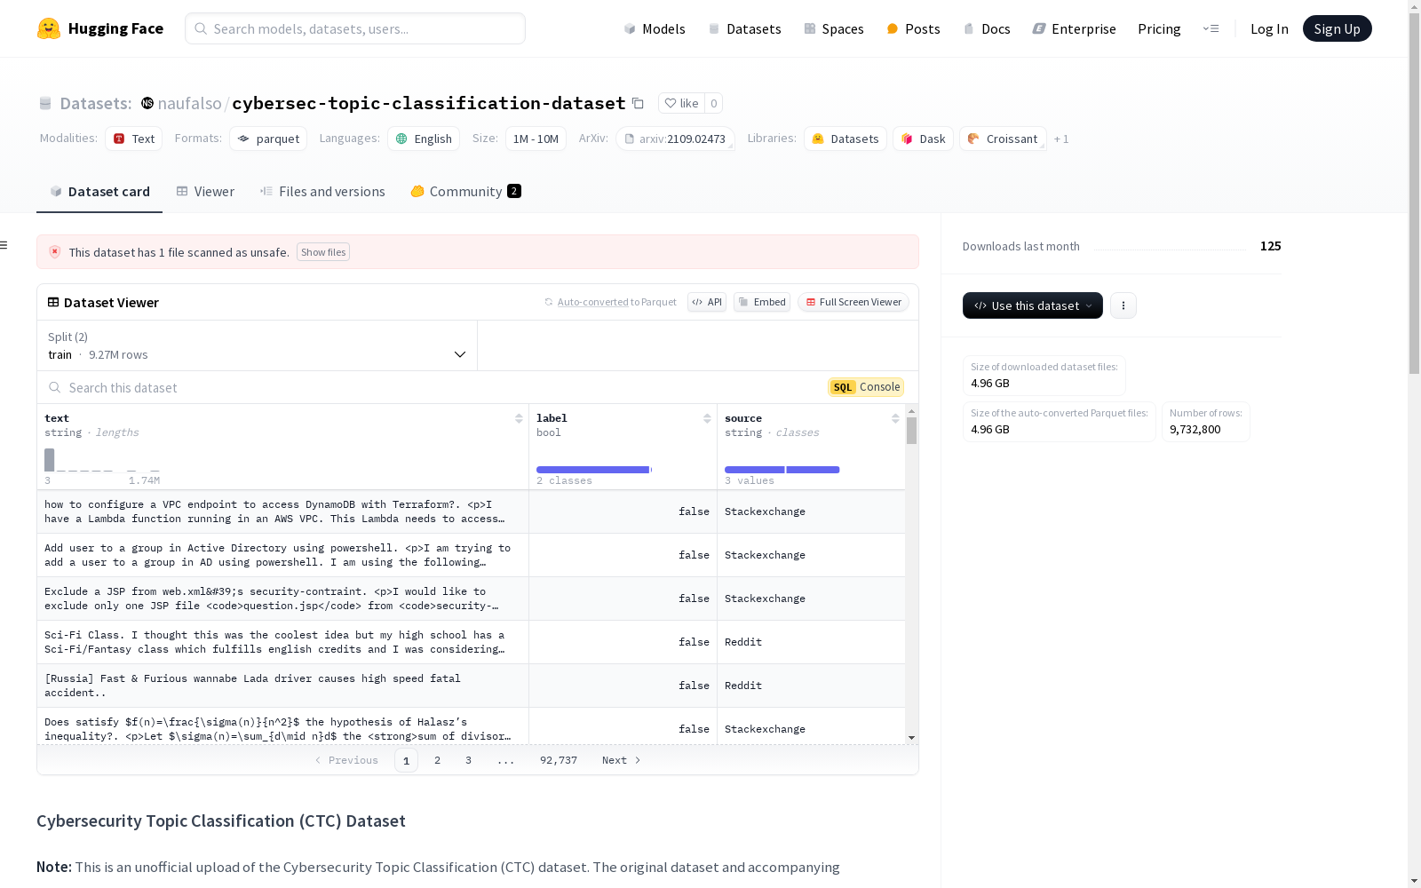Select the English language tag

[424, 139]
